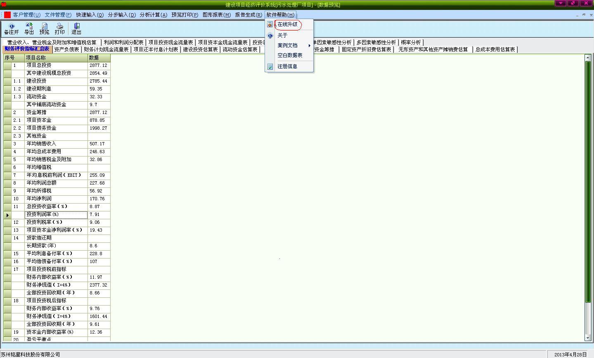Switch to 项目投资现金流量表 tab
The width and height of the screenshot is (594, 358).
[171, 43]
